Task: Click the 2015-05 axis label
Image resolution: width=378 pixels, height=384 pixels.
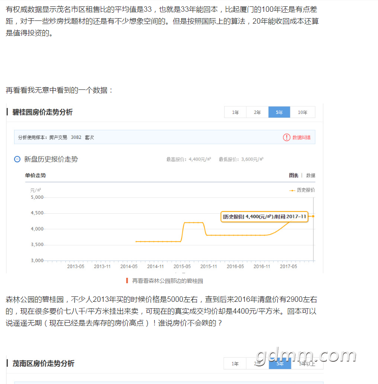Action: pyautogui.click(x=182, y=266)
